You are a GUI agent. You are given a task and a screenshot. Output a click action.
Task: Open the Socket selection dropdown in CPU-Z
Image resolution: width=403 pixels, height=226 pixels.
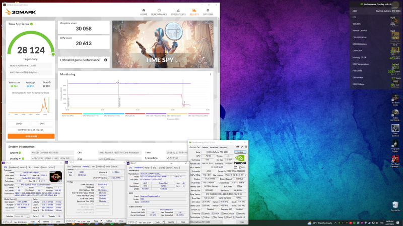click(x=22, y=216)
